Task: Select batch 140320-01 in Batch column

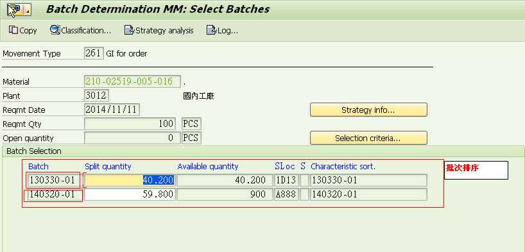Action: [x=53, y=194]
